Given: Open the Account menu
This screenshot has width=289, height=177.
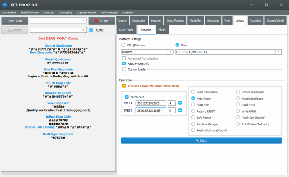Looking at the screenshot, I should click(x=49, y=13).
